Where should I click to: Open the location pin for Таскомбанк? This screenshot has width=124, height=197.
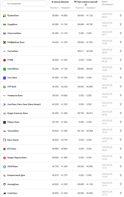[x=121, y=131]
